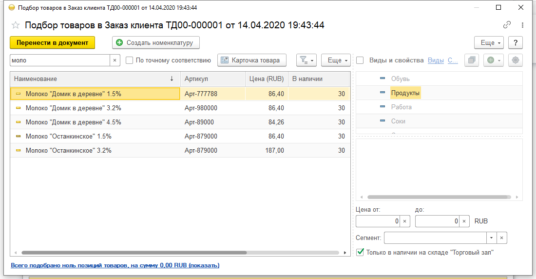536x279 pixels.
Task: Select the Соки category
Action: point(398,121)
